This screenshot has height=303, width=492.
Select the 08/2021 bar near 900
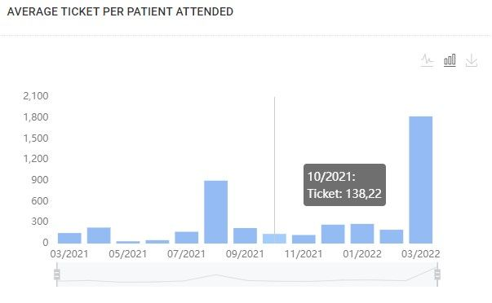pyautogui.click(x=216, y=212)
